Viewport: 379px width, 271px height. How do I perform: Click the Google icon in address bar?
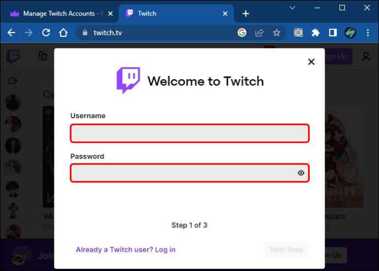pos(242,32)
